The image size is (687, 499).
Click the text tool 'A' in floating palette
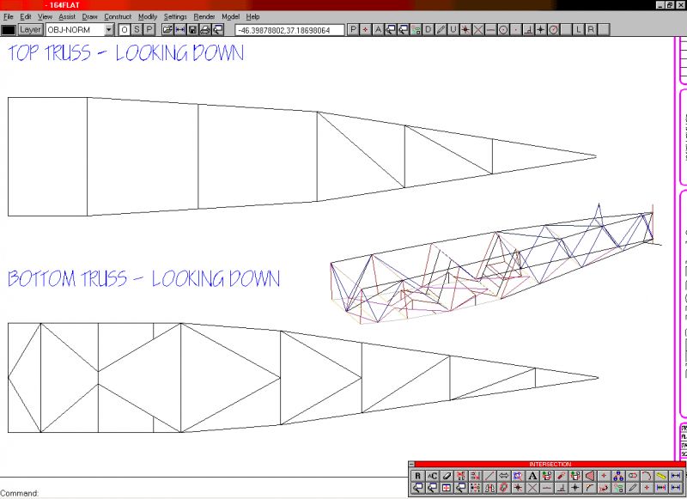coord(532,475)
